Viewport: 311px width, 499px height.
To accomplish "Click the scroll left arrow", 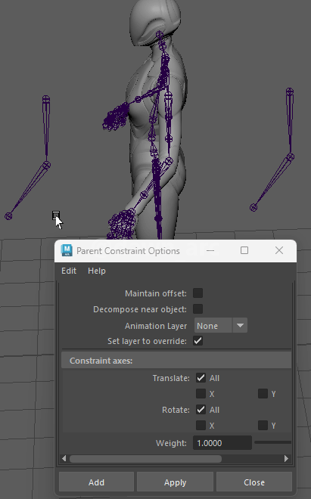I will 64,459.
